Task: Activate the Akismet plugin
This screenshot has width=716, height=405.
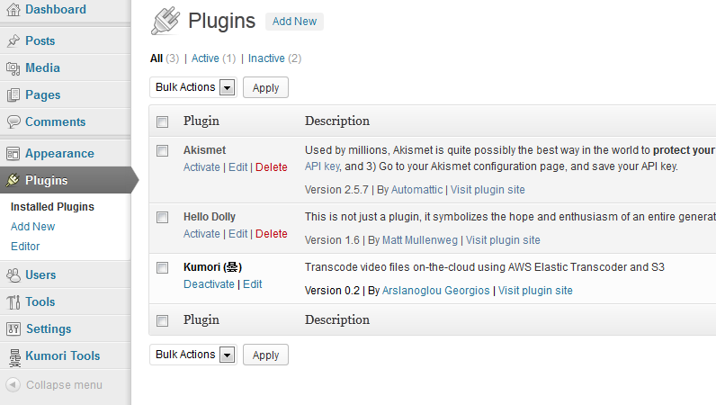Action: point(201,167)
